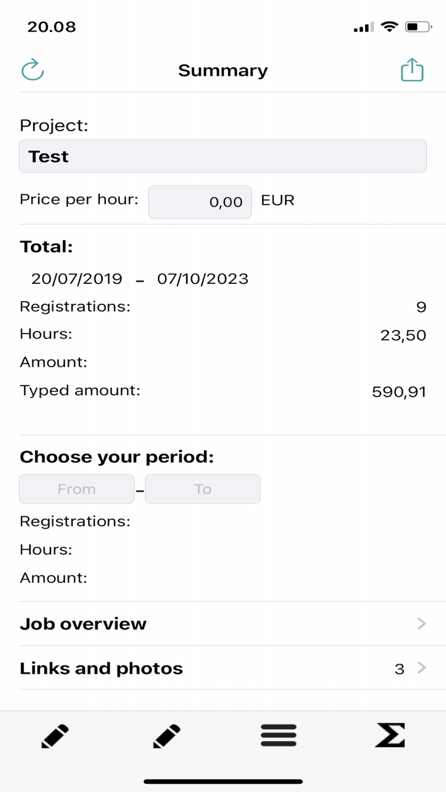Screen dimensions: 446x792
Task: Tap the sigma summary tab icon
Action: click(390, 735)
